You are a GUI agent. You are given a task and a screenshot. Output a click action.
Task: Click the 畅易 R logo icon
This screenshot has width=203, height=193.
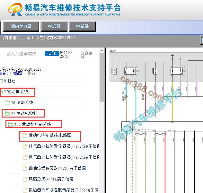[15, 9]
